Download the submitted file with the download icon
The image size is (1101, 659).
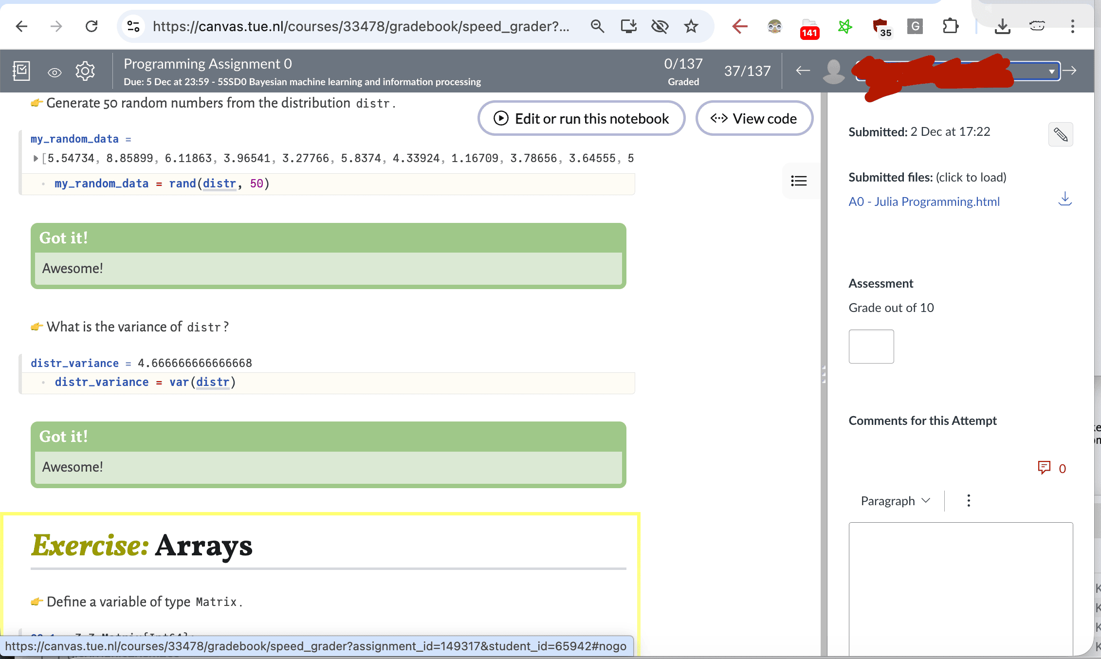pyautogui.click(x=1065, y=199)
